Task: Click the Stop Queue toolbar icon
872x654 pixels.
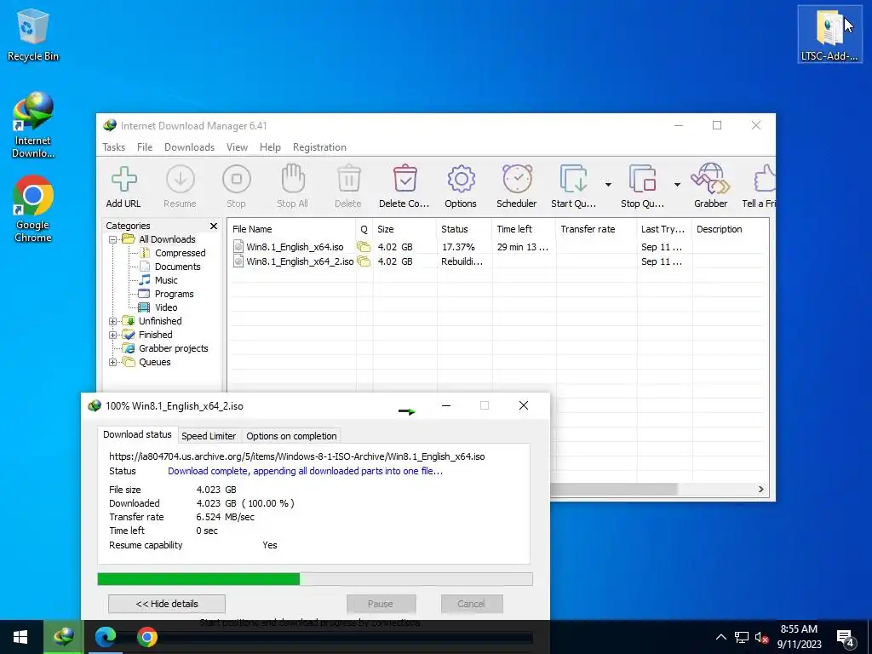Action: pos(642,179)
